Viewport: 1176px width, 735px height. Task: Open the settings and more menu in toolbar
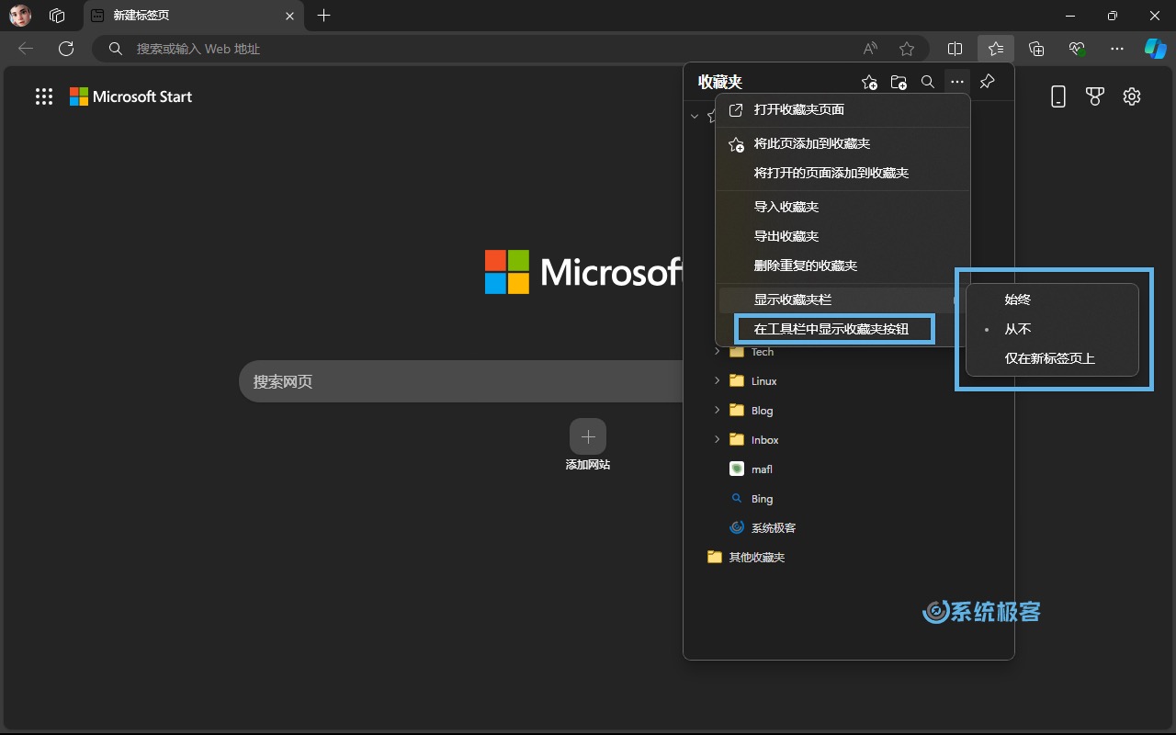click(x=1117, y=49)
